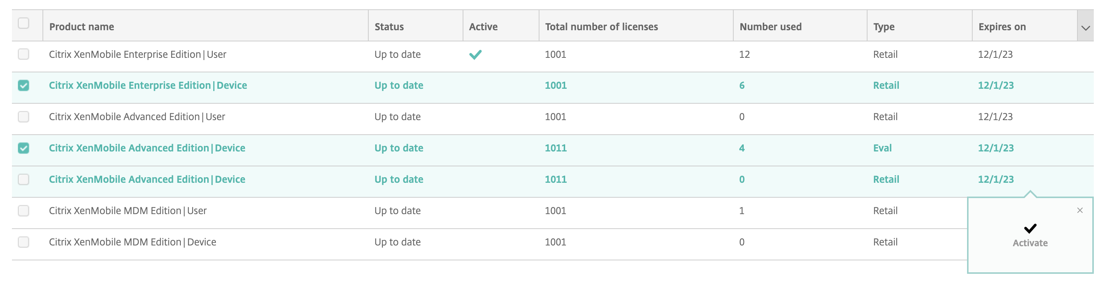
Task: Toggle the select-all header checkbox
Action: click(23, 23)
